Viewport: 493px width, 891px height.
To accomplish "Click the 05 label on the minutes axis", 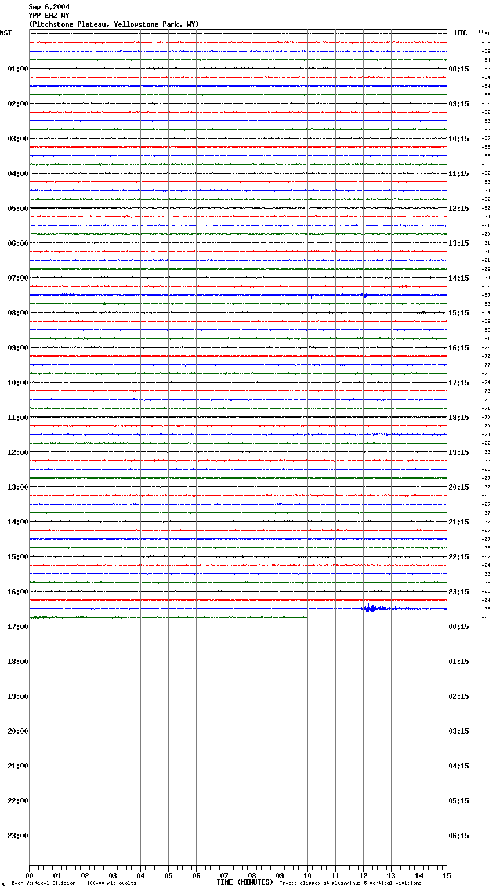I will tap(168, 876).
